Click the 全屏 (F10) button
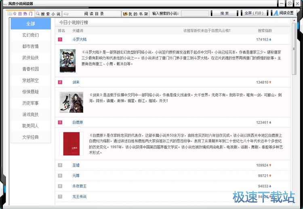Image resolution: width=303 pixels, height=209 pixels. [x=254, y=13]
